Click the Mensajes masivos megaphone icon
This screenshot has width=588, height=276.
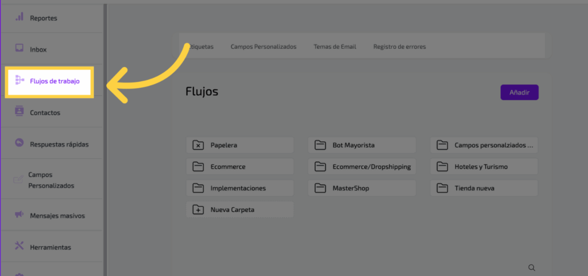19,215
